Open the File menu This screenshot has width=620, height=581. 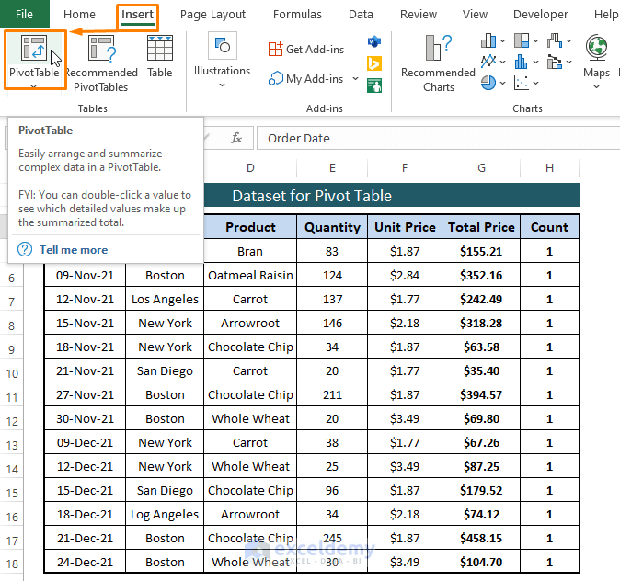(25, 15)
